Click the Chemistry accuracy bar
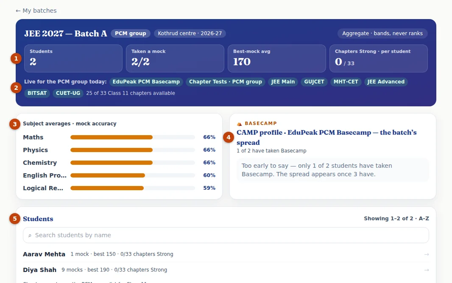Screen dimensions: 452x283 pyautogui.click(x=133, y=163)
